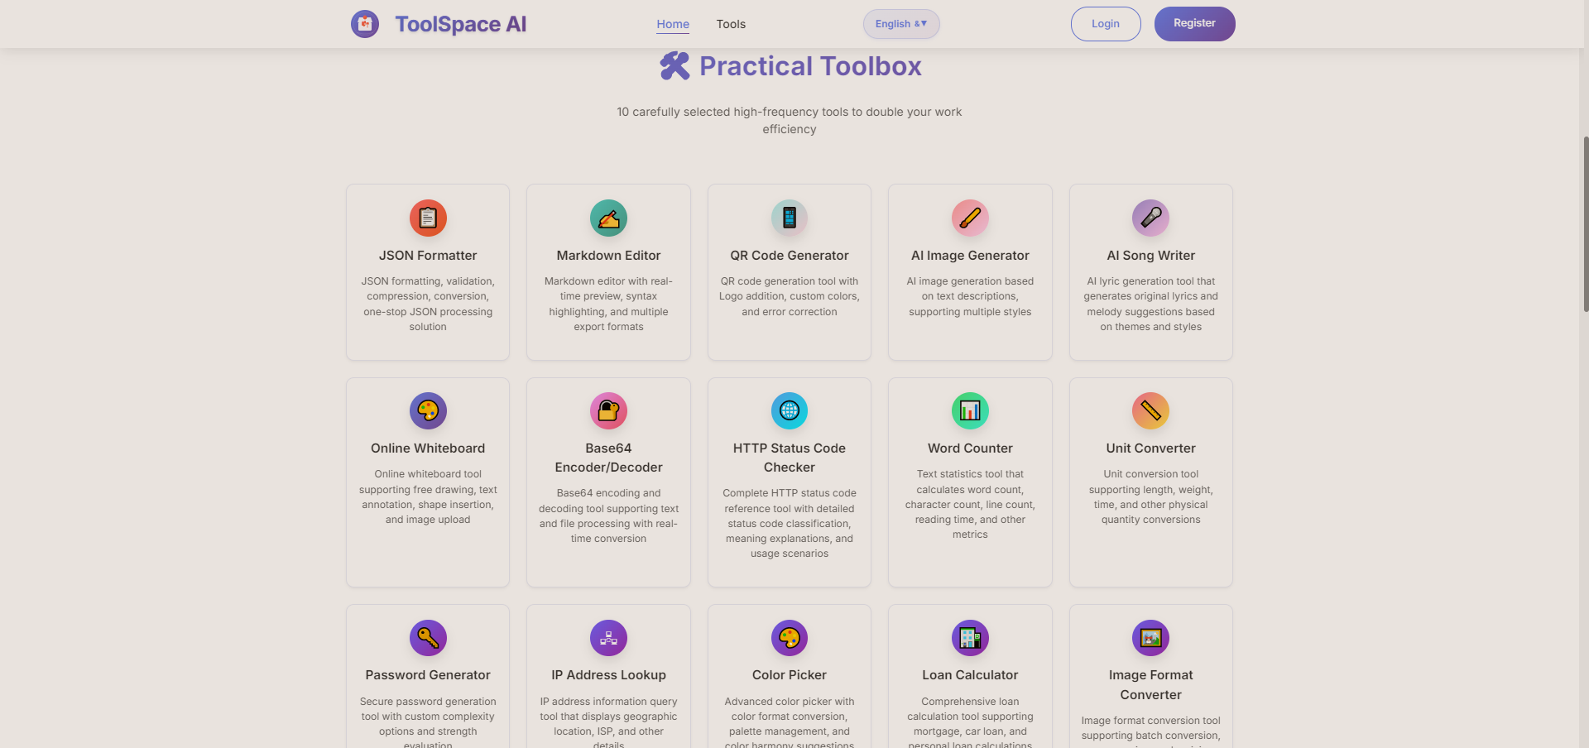
Task: Open the Markdown Editor tool icon
Action: point(608,218)
